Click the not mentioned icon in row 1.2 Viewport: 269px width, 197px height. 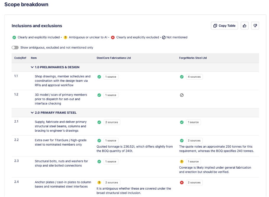pos(182,95)
